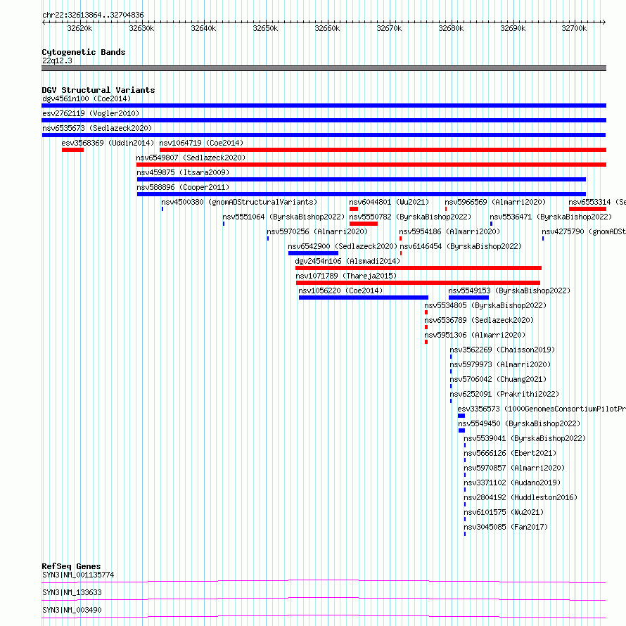
Task: Select the nsv6542900 (Sedlazeck2020) blue bar
Action: pyautogui.click(x=314, y=253)
